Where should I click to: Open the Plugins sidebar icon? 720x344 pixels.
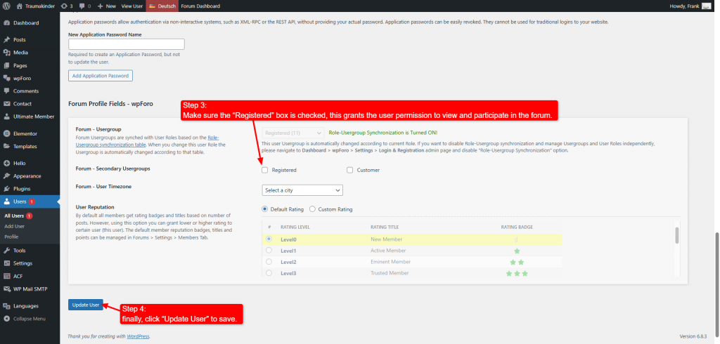point(6,189)
